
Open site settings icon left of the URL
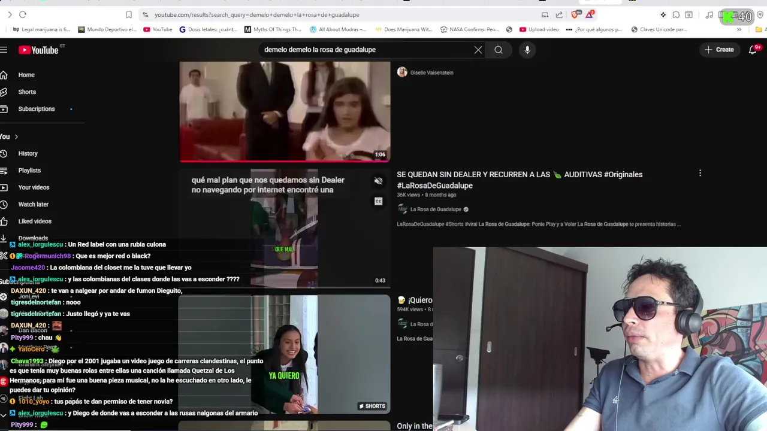point(145,14)
